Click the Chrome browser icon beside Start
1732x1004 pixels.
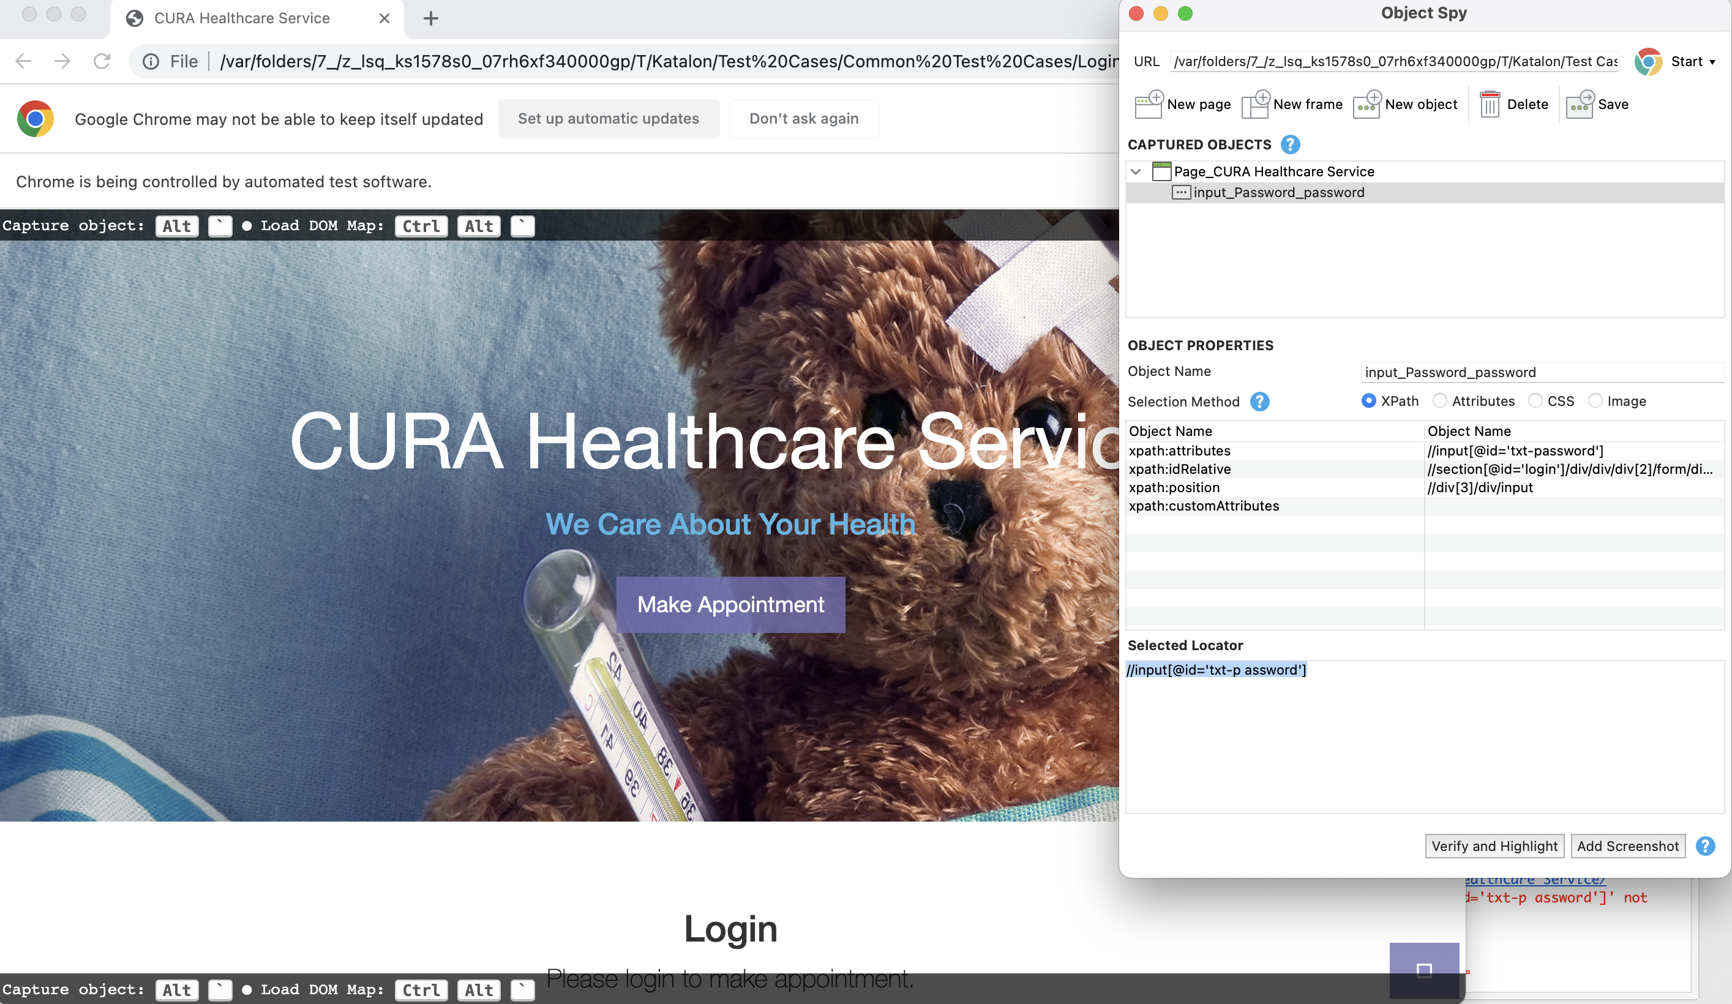1648,62
